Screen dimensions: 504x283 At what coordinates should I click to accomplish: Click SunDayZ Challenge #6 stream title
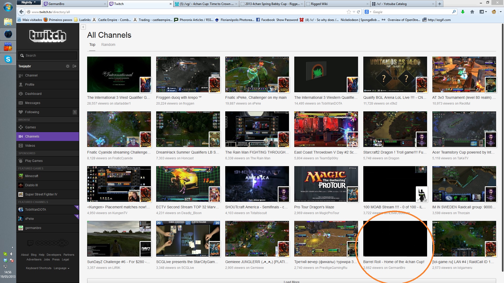click(118, 262)
